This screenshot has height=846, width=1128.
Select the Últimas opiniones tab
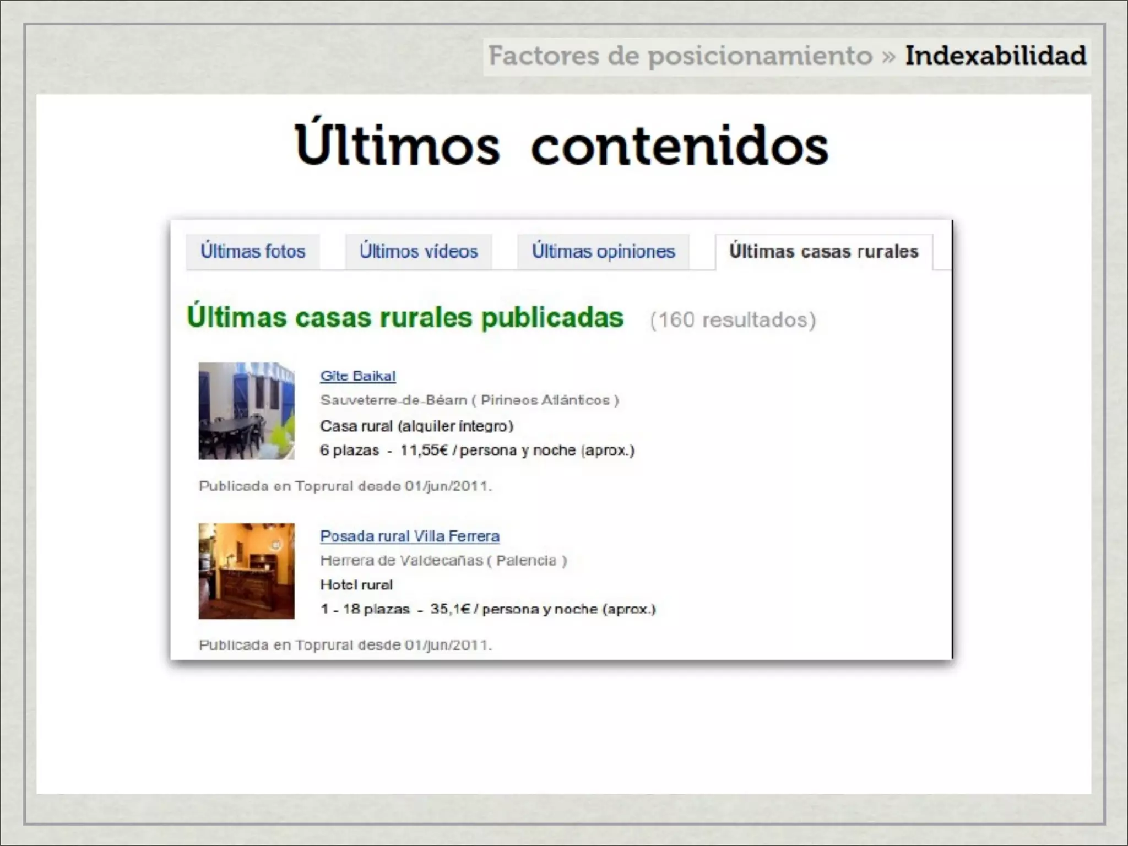603,252
